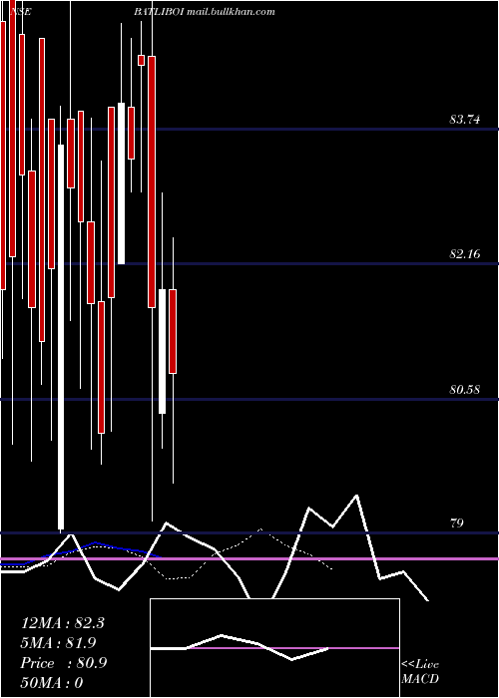This screenshot has width=499, height=698.
Task: Click the <<Live MACD label
Action: pyautogui.click(x=420, y=671)
